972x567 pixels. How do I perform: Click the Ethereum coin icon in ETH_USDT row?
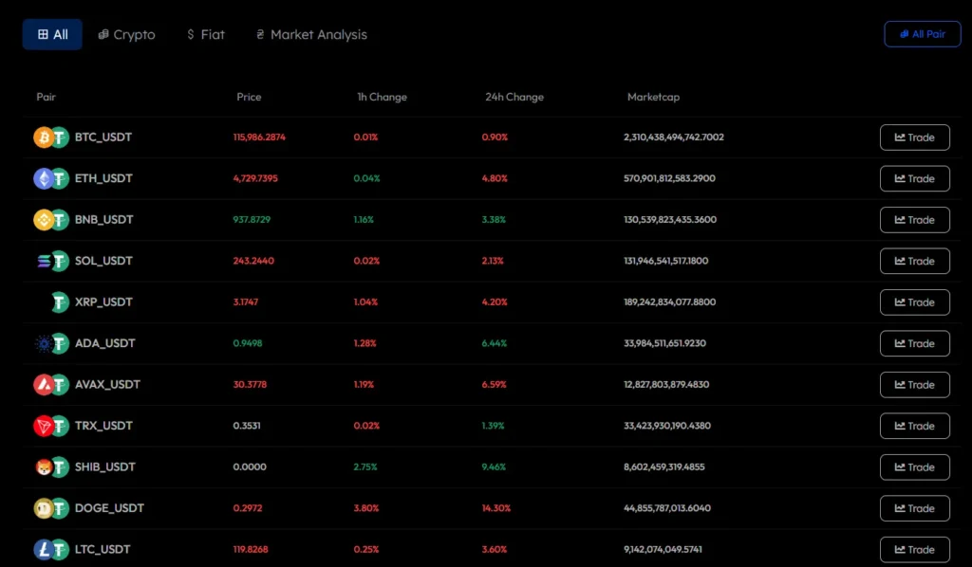tap(44, 178)
